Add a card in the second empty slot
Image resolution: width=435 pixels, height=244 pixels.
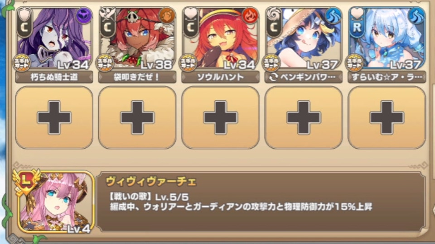pos(137,117)
